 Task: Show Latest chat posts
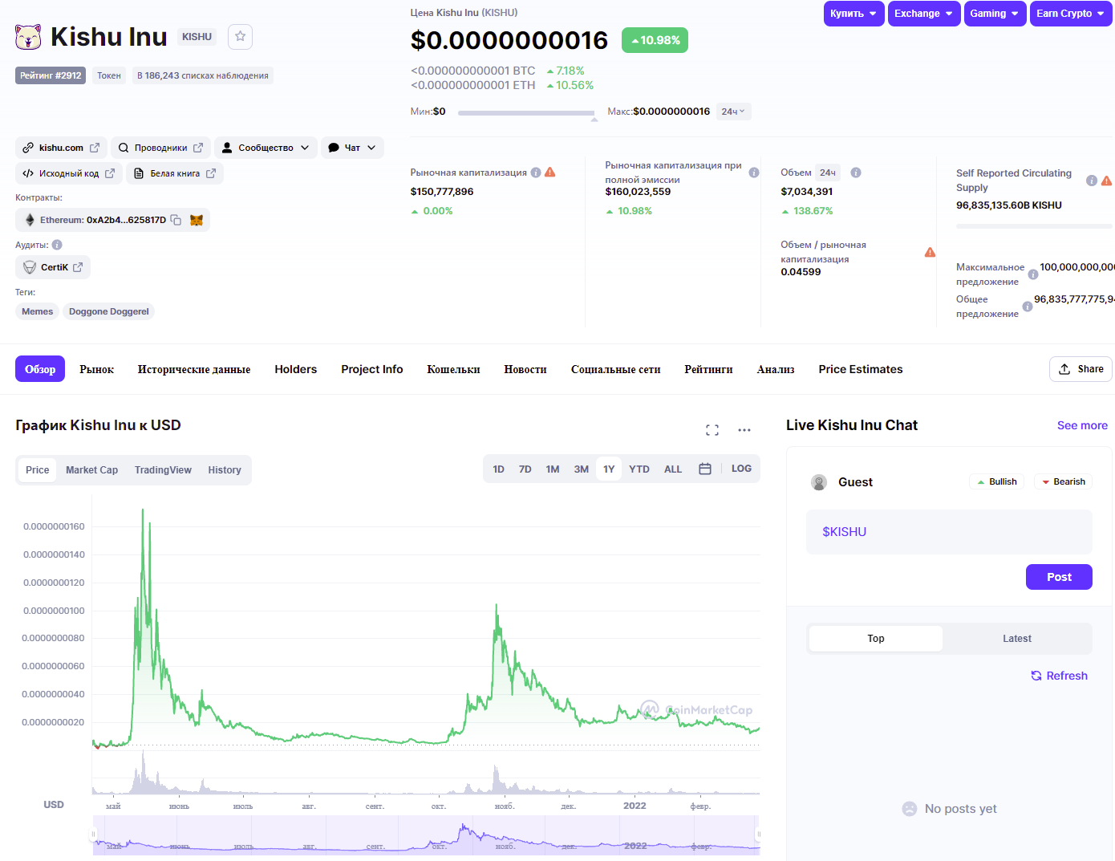1017,639
